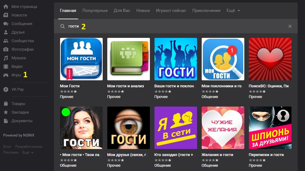Image resolution: width=305 pixels, height=171 pixels.
Task: Open the Игры gamepad icon
Action: click(6, 75)
